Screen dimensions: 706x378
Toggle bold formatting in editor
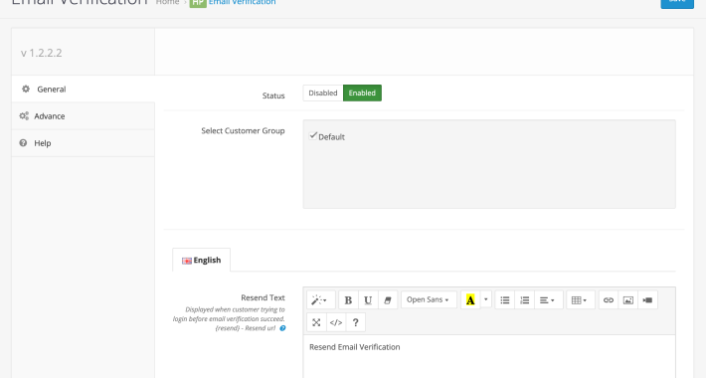pos(348,300)
